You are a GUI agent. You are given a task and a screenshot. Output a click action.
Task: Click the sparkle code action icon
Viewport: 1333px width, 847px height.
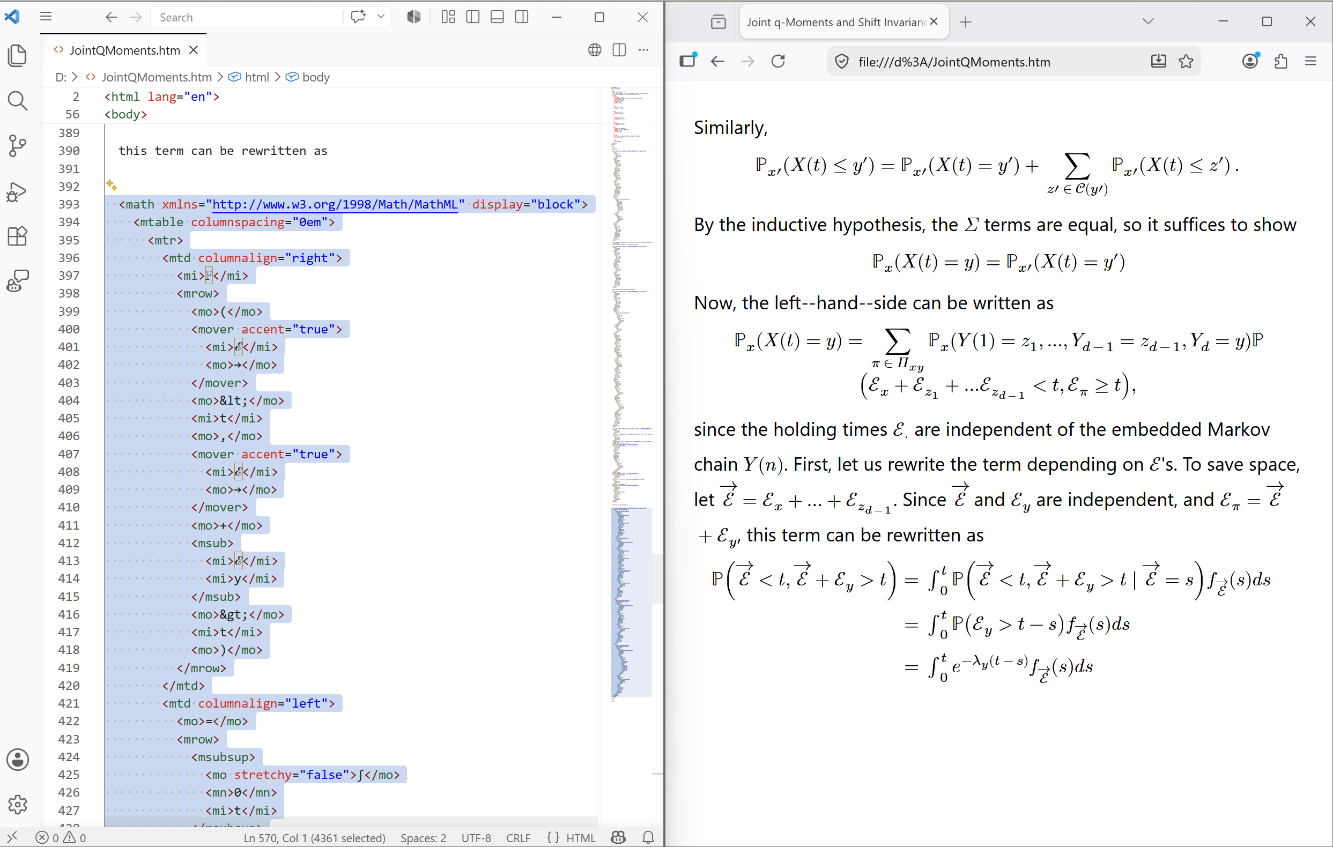112,185
